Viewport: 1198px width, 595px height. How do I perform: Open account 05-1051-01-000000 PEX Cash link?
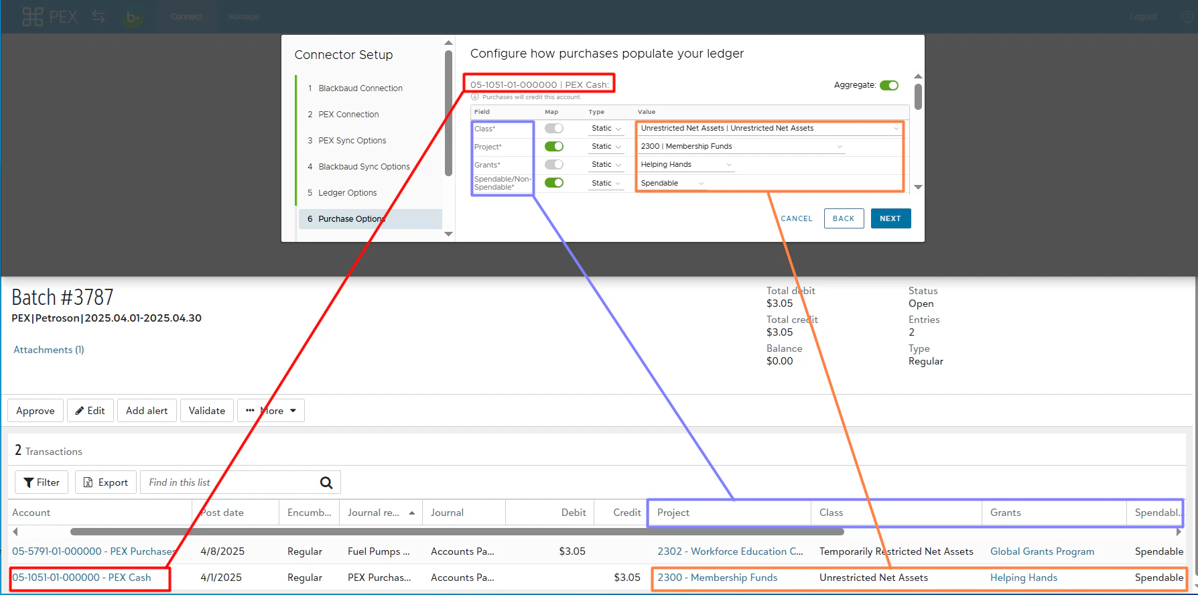(82, 578)
